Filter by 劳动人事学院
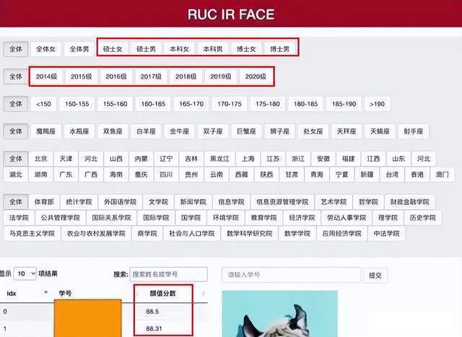The width and height of the screenshot is (462, 337). (x=346, y=218)
